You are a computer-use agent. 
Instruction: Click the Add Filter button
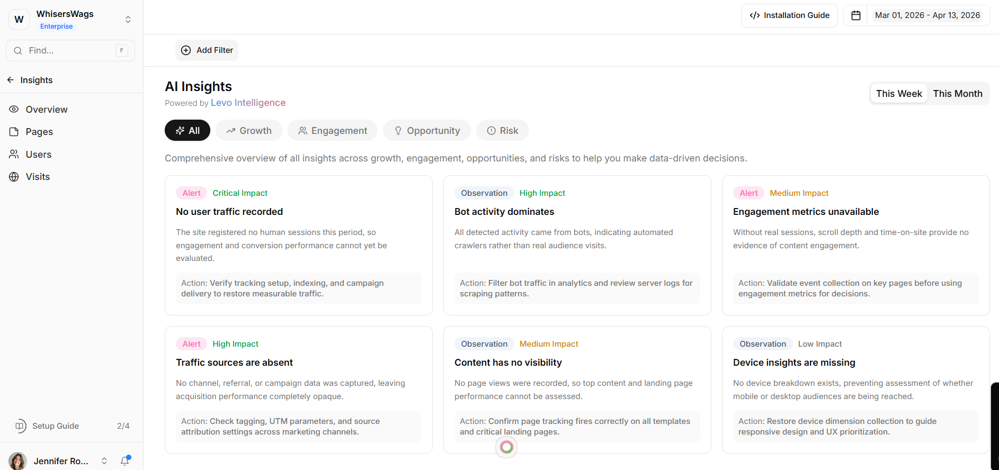tap(207, 50)
